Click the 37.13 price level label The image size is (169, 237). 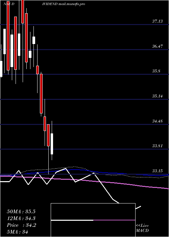[157, 21]
